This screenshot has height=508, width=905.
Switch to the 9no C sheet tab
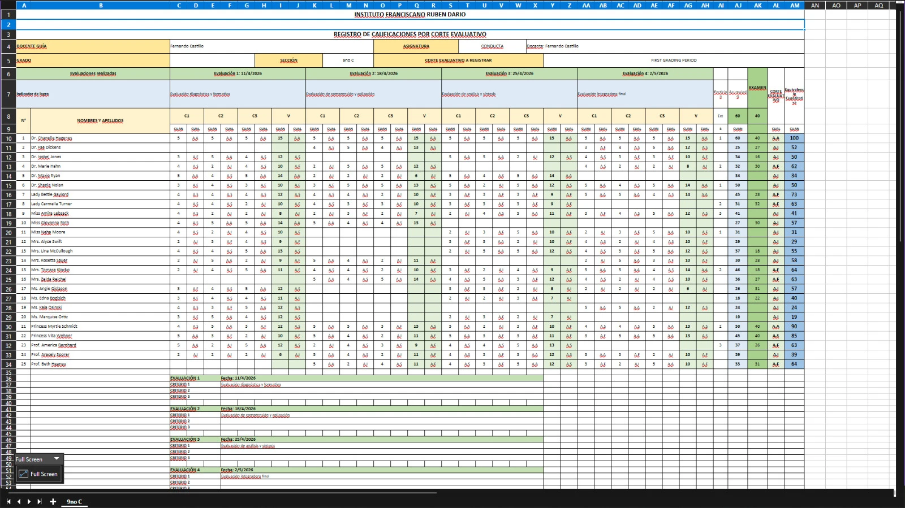tap(74, 501)
